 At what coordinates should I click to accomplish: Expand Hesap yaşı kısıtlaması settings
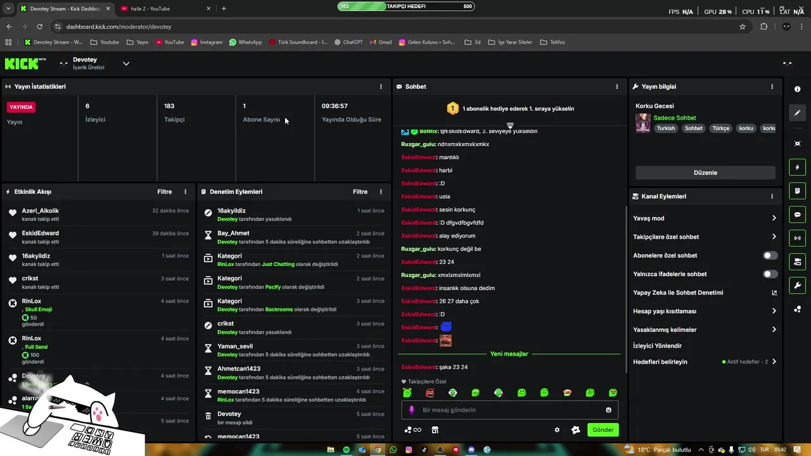[x=774, y=311]
